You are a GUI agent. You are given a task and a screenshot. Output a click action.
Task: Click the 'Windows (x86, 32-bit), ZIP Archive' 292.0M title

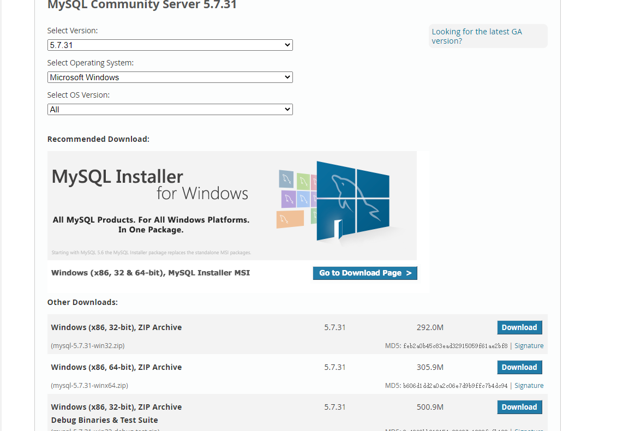coord(117,327)
